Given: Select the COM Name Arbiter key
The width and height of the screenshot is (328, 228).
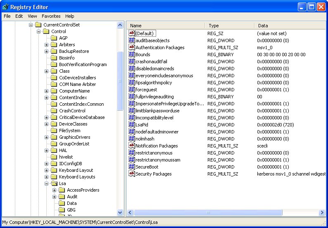Looking at the screenshot, I should point(77,84).
